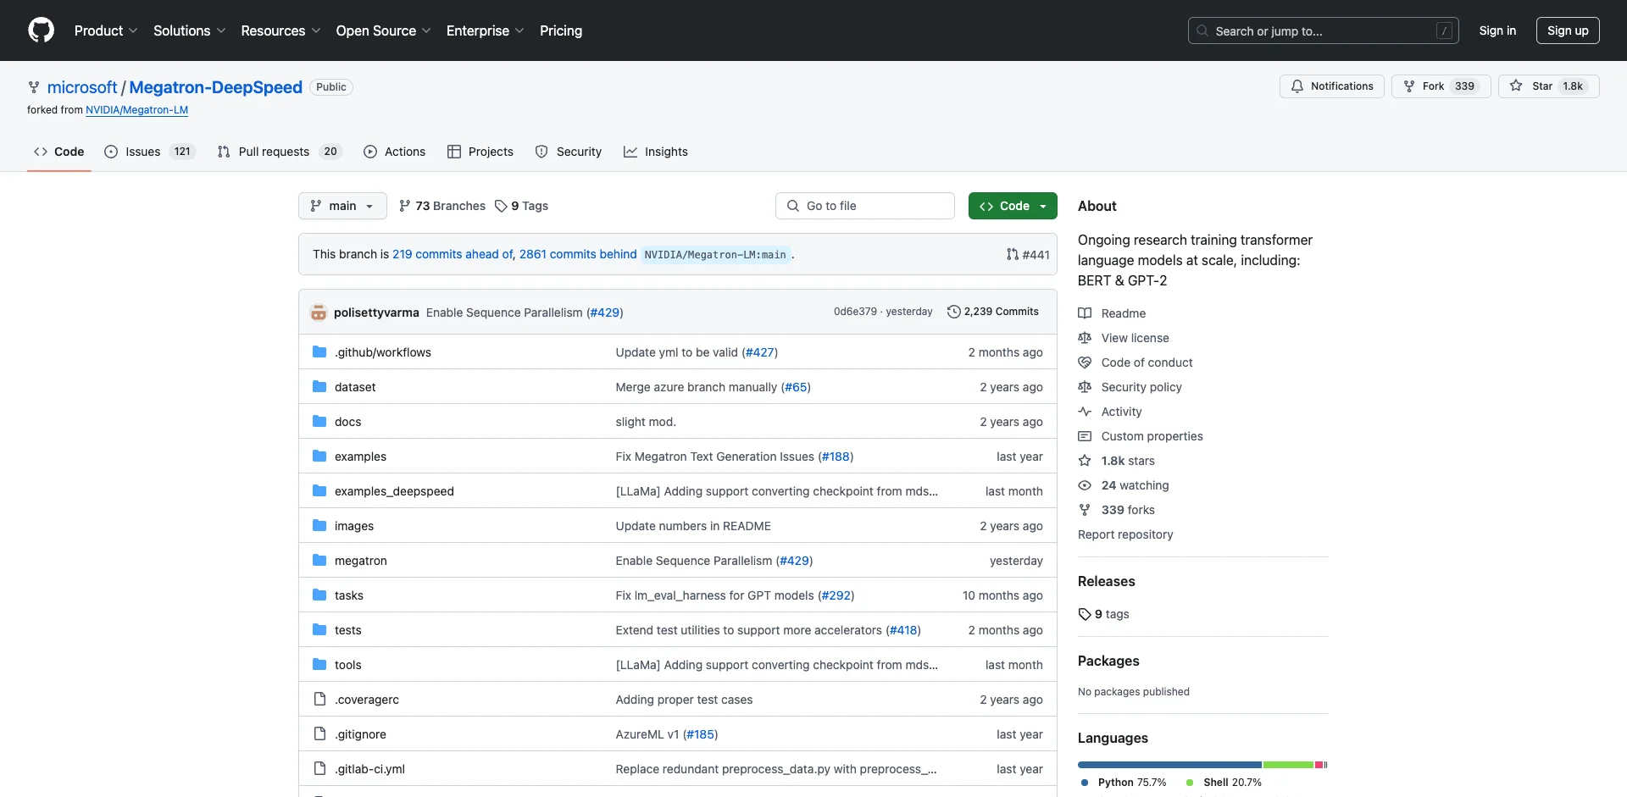
Task: Click the Sign up button
Action: (1568, 30)
